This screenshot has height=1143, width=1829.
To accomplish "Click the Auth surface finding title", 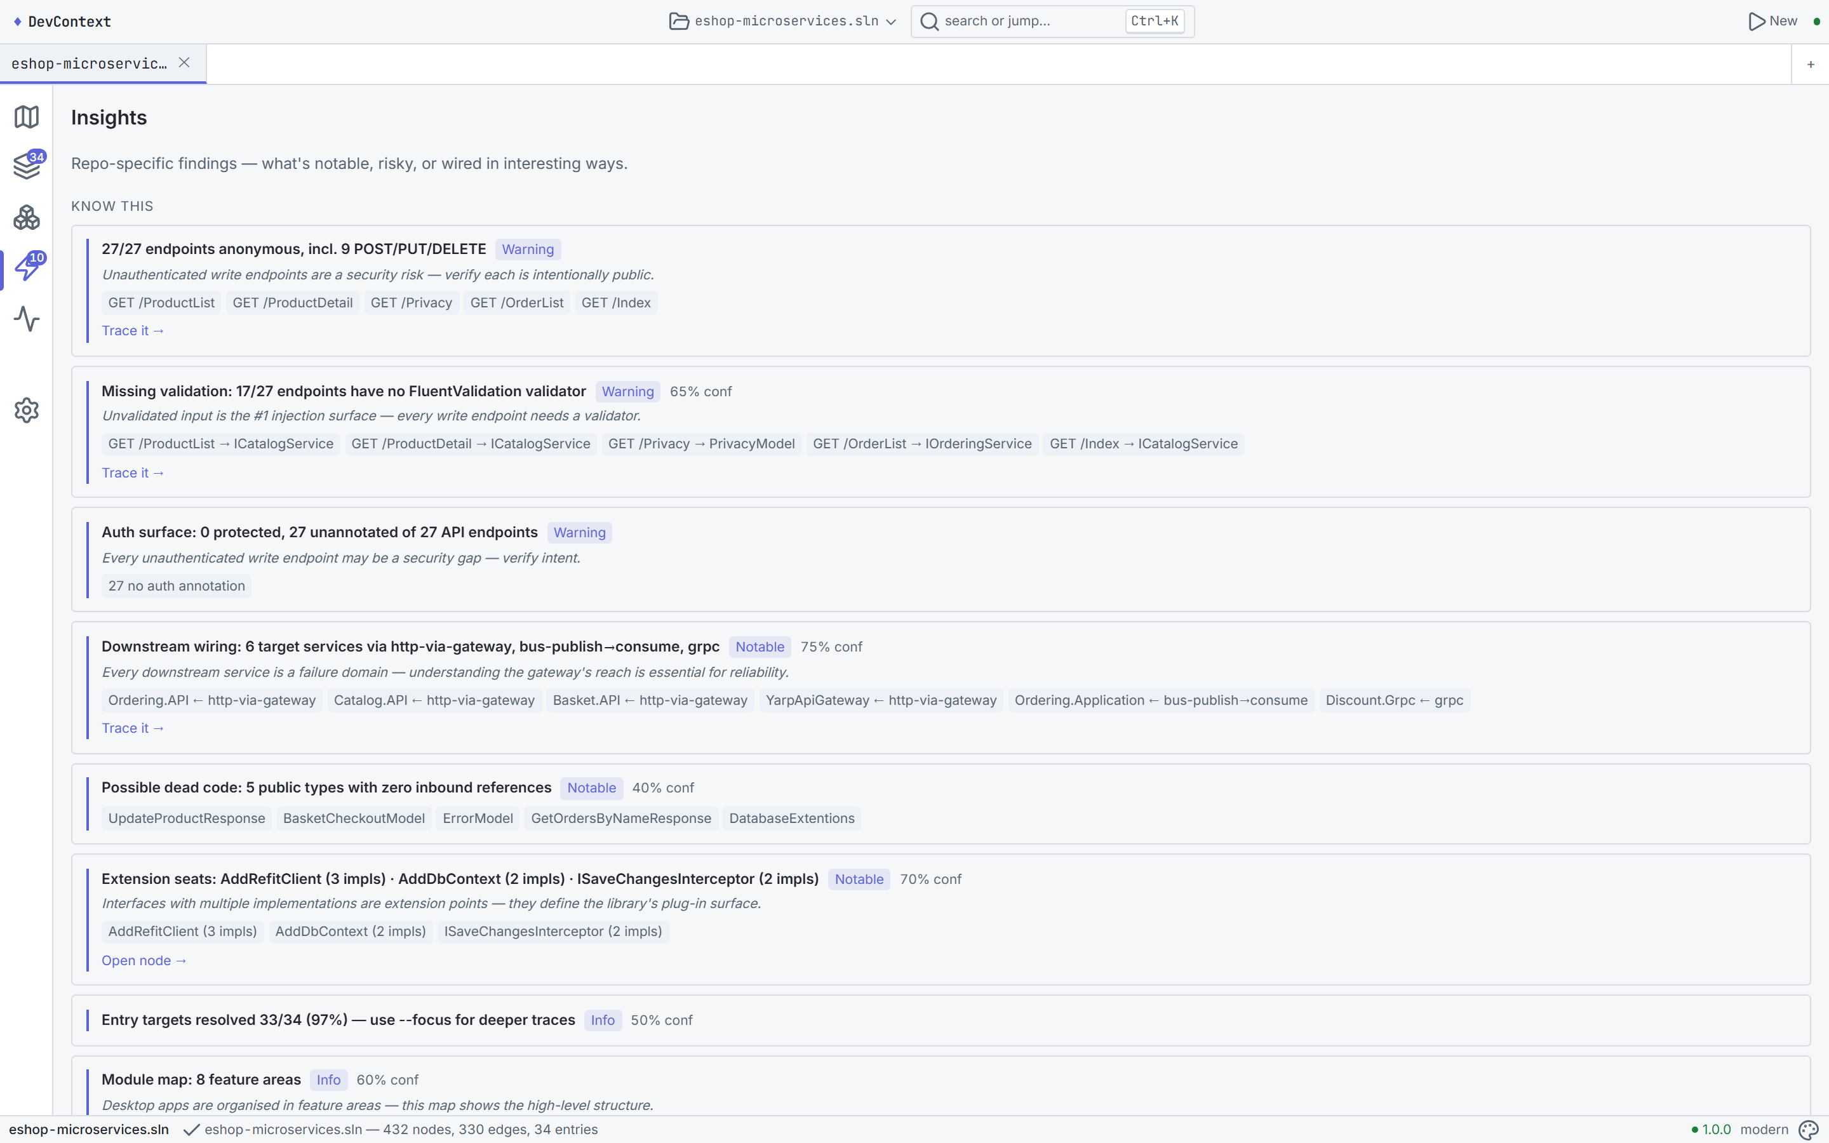I will [319, 532].
